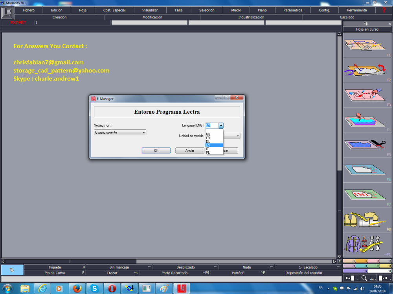Open the F3 pink modification toolbox
Viewport: 393px width, 294px height.
pos(367,95)
